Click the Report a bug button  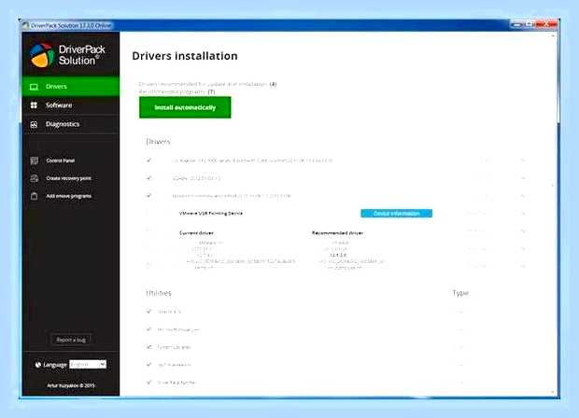71,340
